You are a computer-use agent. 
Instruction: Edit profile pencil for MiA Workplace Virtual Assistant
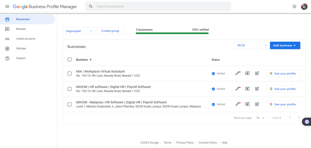tap(238, 73)
